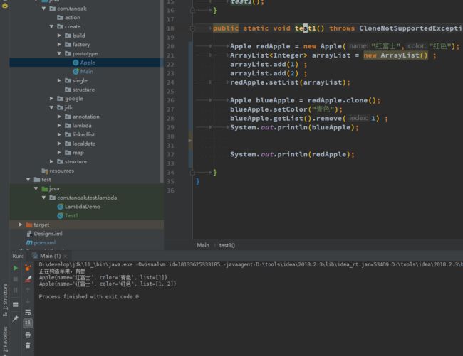Toggle soft-wrap in console output
Viewport: 463px width, 356px height.
[28, 312]
